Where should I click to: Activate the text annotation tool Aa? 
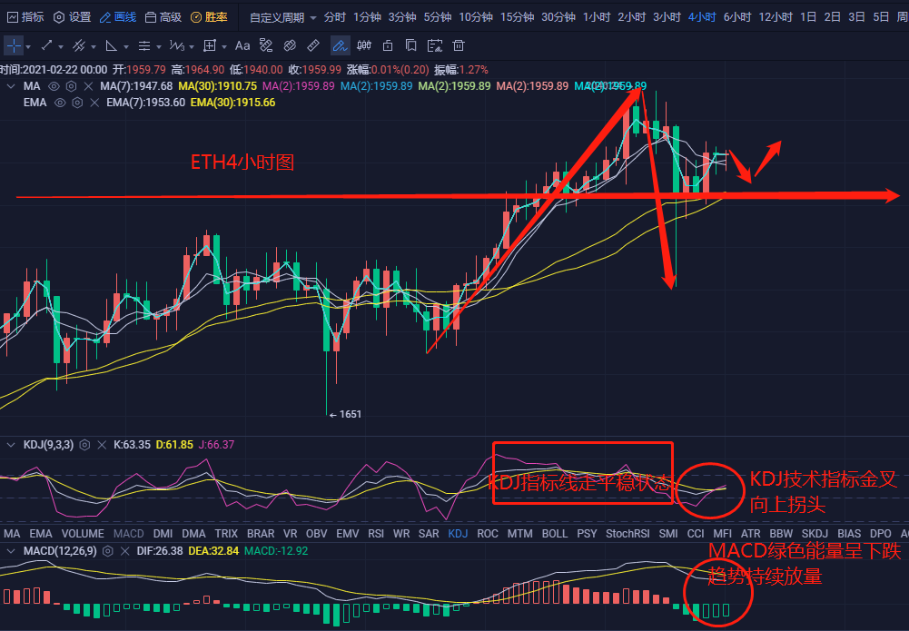(242, 45)
